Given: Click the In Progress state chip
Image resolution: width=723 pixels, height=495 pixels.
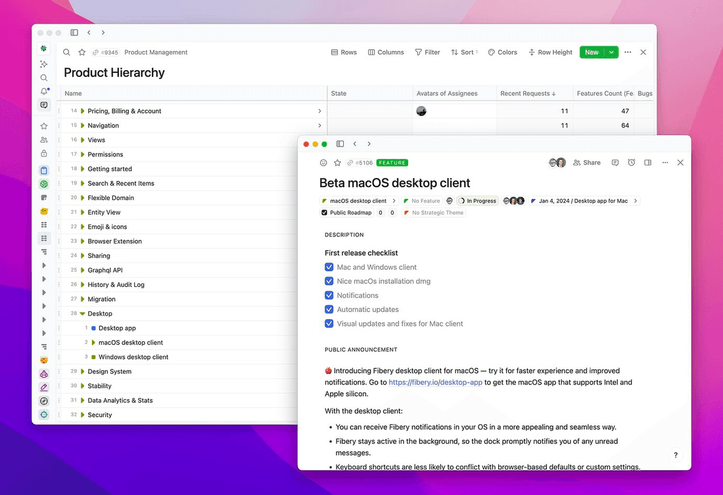Looking at the screenshot, I should point(477,200).
